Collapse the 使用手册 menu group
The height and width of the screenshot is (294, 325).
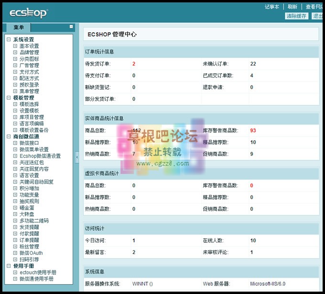coord(9,266)
